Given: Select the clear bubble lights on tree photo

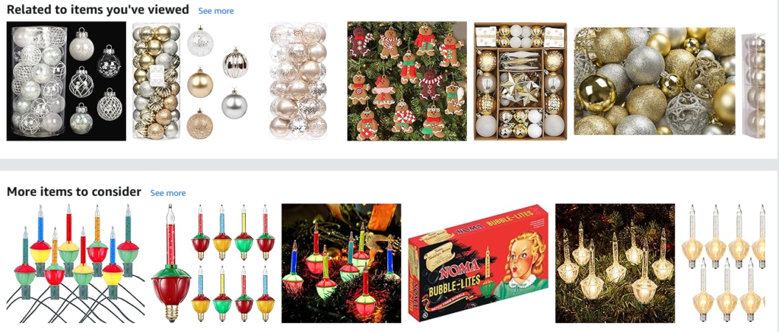Looking at the screenshot, I should click(615, 263).
